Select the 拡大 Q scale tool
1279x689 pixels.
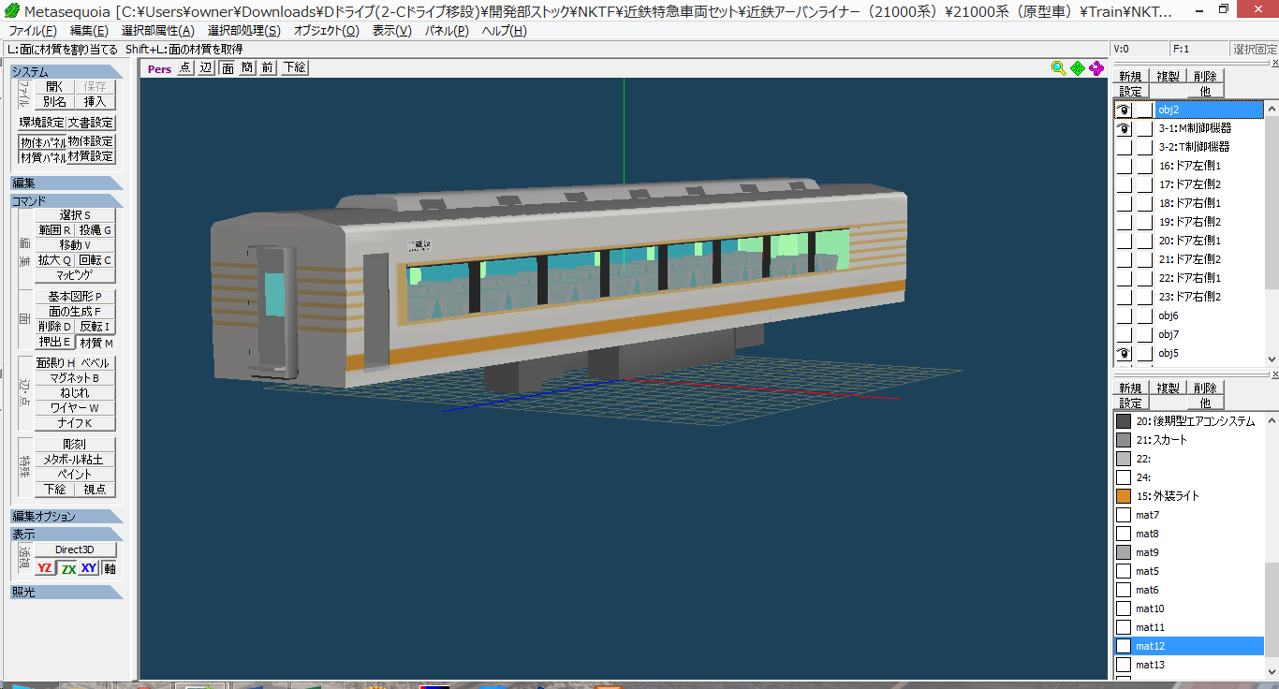click(55, 260)
